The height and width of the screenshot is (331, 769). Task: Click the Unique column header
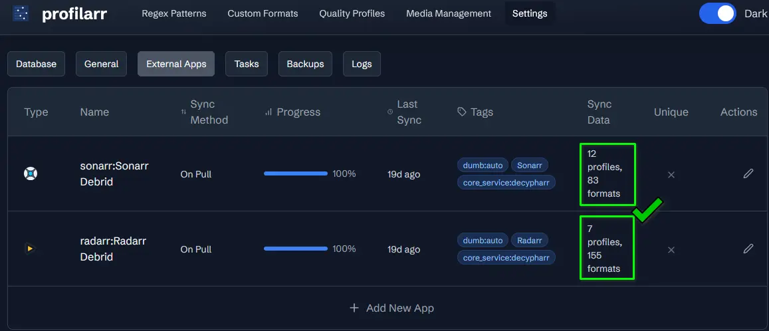(x=671, y=112)
